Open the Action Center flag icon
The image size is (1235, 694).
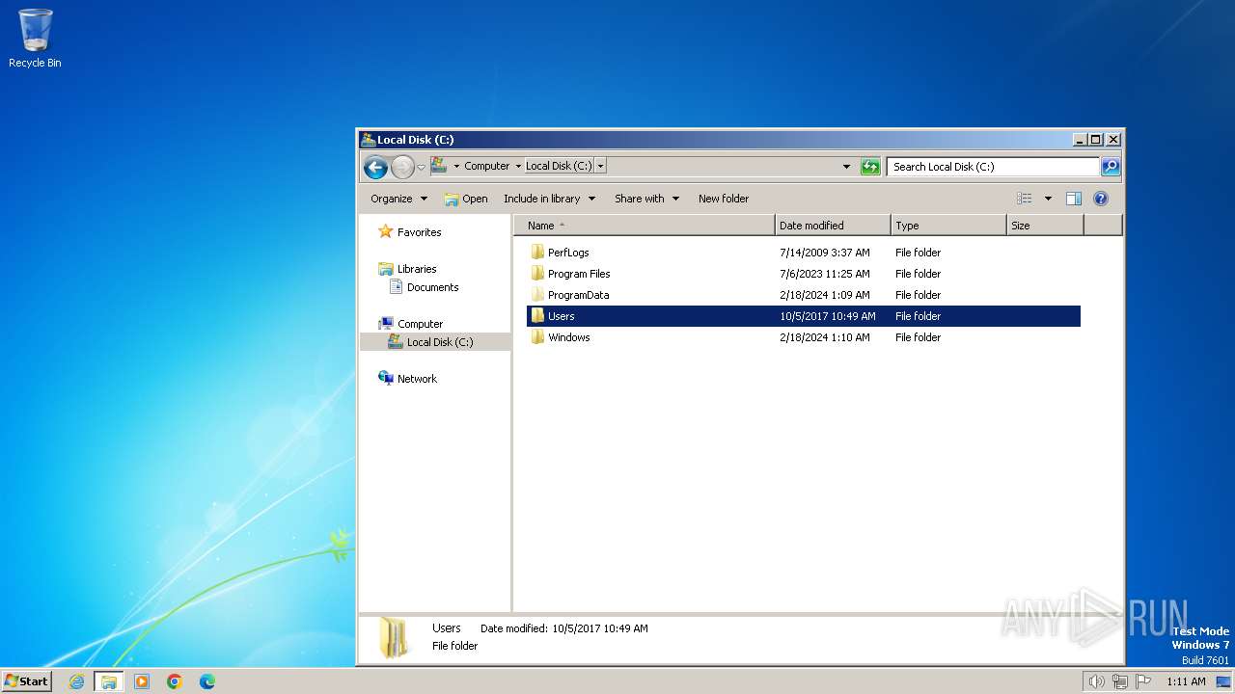click(1144, 681)
